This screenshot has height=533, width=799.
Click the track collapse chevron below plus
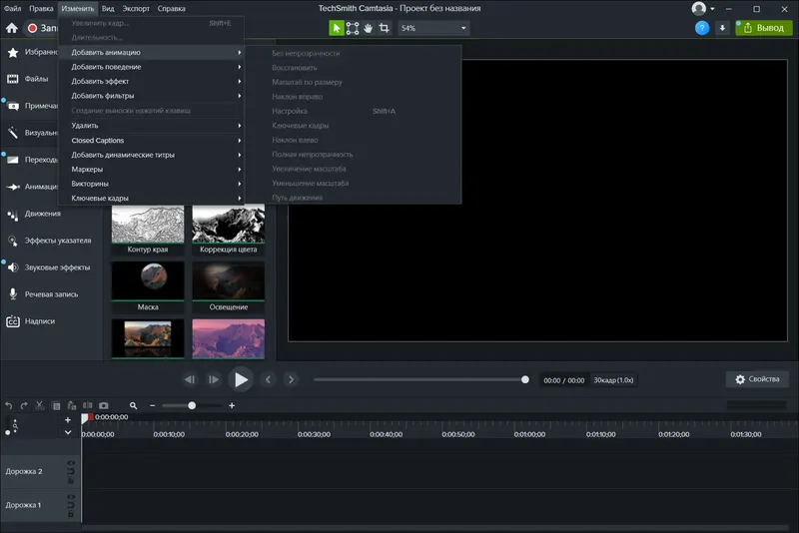coord(68,432)
